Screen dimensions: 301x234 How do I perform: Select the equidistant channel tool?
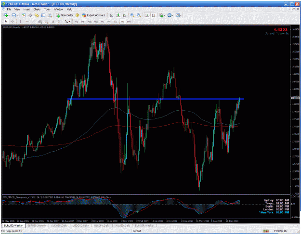pyautogui.click(x=40, y=22)
